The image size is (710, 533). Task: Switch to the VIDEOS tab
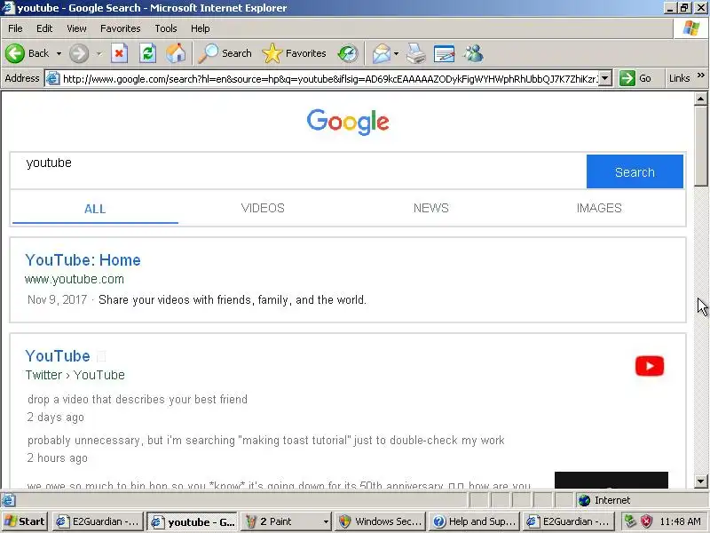click(263, 208)
